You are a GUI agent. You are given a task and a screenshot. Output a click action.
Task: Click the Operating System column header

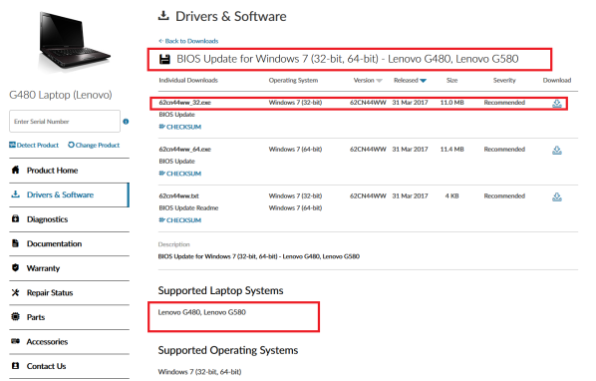[293, 80]
